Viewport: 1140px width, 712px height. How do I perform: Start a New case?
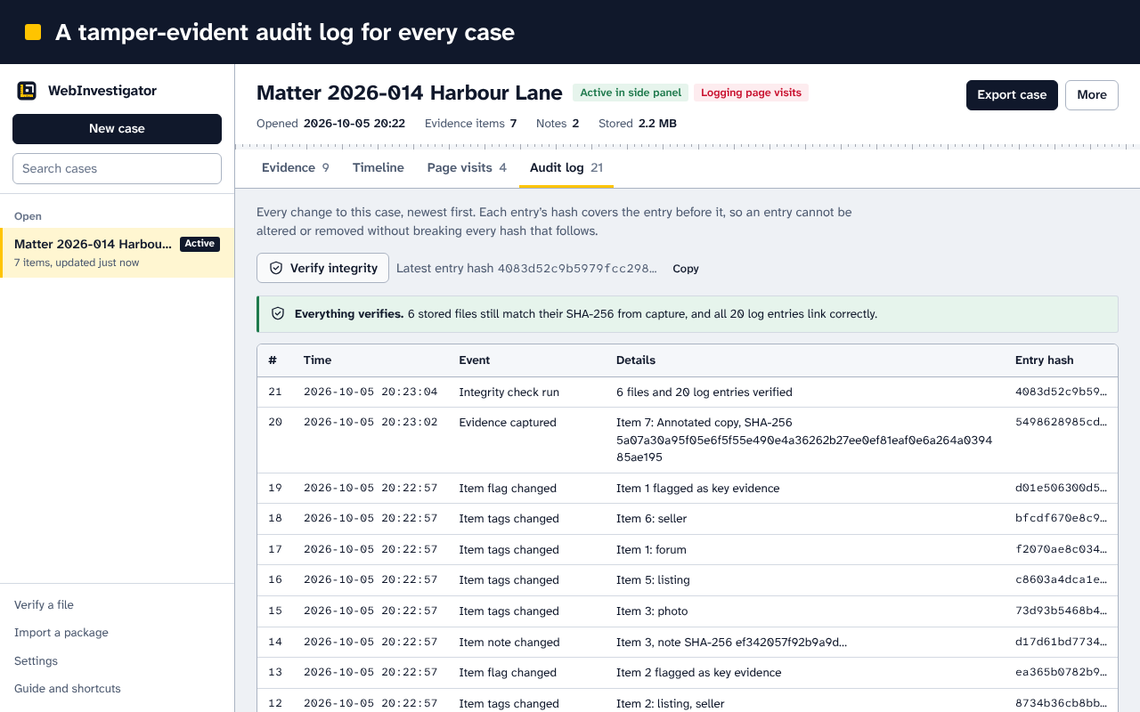(x=117, y=128)
